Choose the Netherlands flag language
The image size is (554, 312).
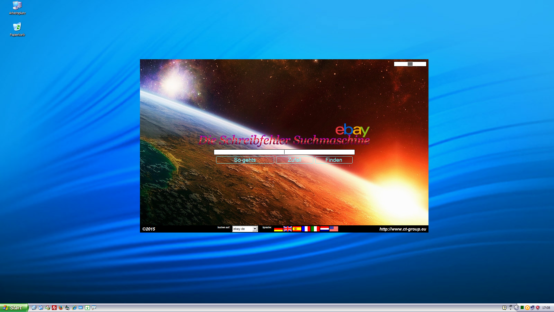click(x=325, y=229)
